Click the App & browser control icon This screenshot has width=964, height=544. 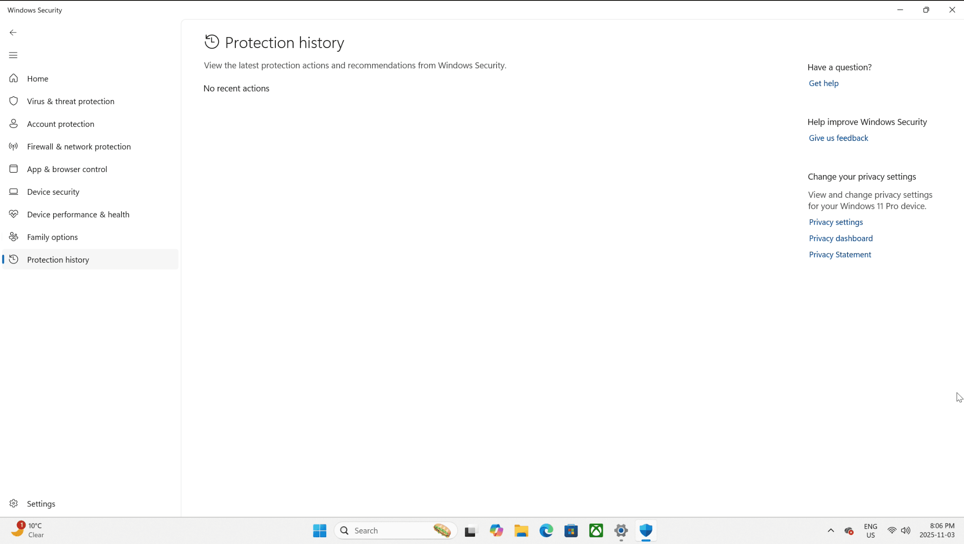(14, 169)
